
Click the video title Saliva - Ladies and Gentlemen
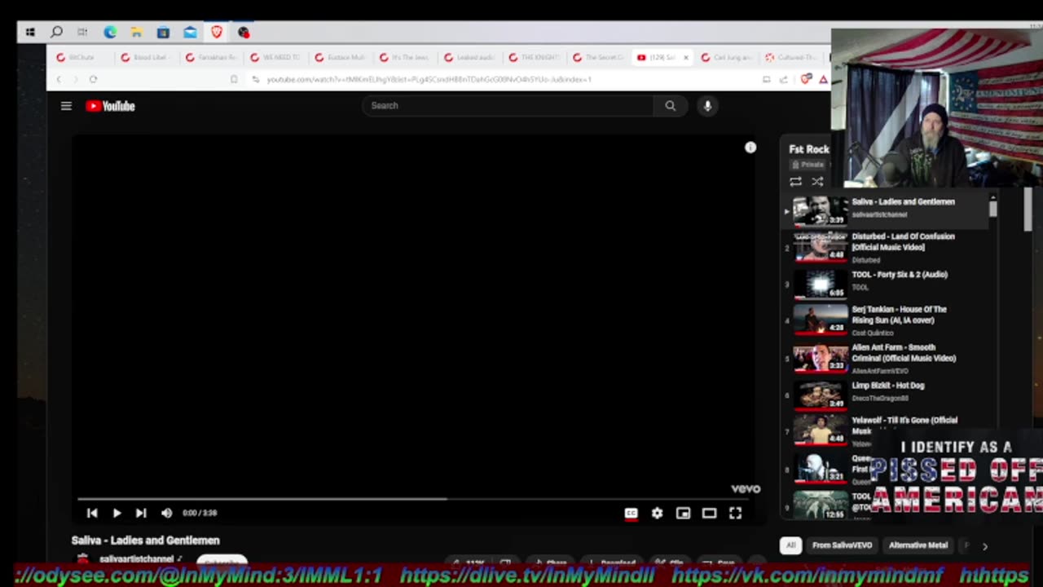point(145,541)
